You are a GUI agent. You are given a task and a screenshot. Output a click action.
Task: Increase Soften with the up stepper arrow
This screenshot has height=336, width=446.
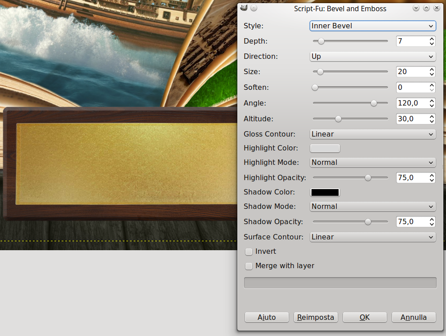point(432,85)
